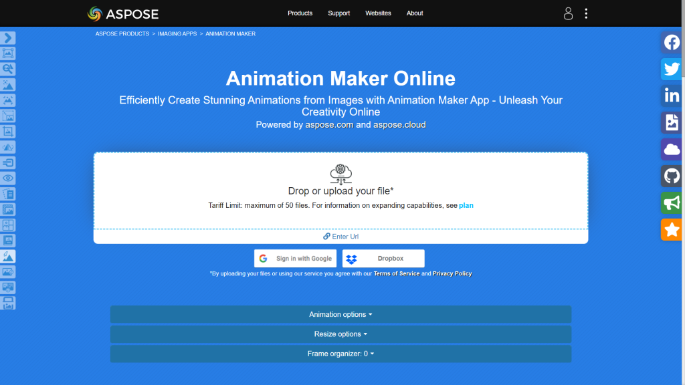Click the Facebook share icon

click(x=671, y=42)
